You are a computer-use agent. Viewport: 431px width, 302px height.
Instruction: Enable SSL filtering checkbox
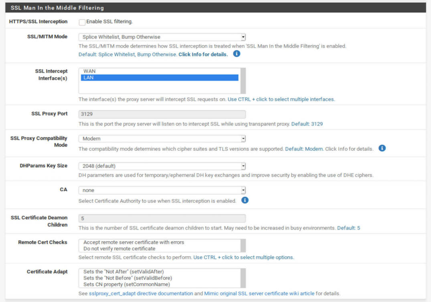click(82, 22)
